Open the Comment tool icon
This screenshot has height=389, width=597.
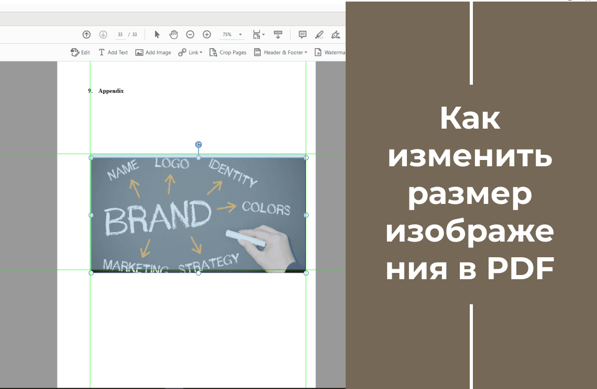(x=302, y=34)
